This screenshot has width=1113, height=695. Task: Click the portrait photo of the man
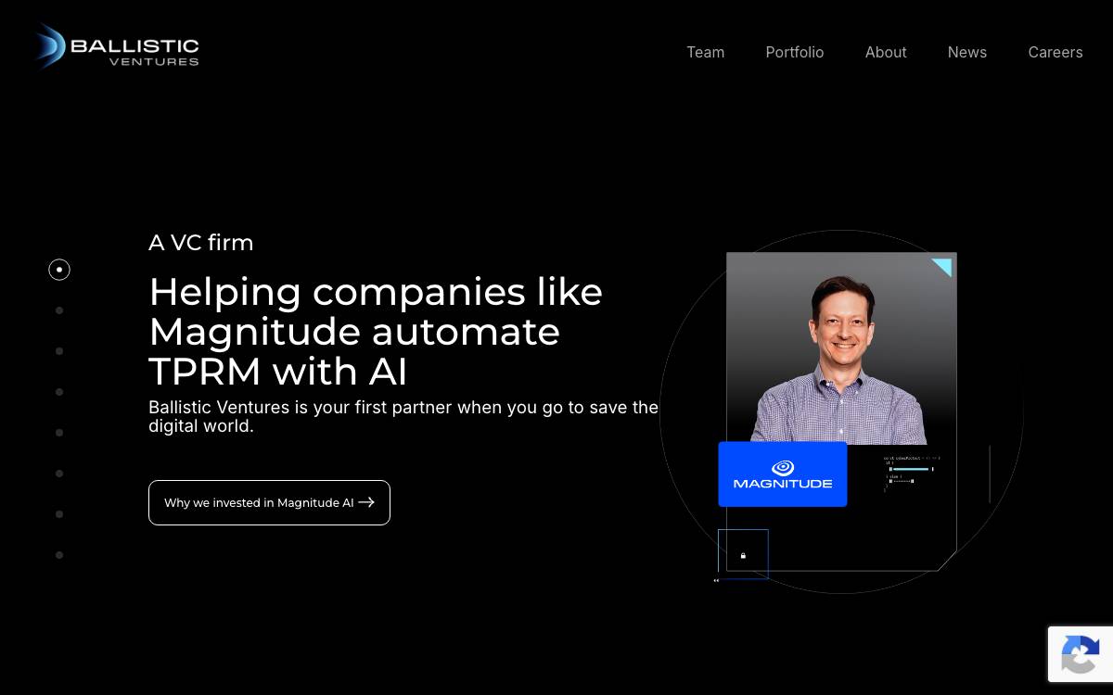click(x=841, y=348)
